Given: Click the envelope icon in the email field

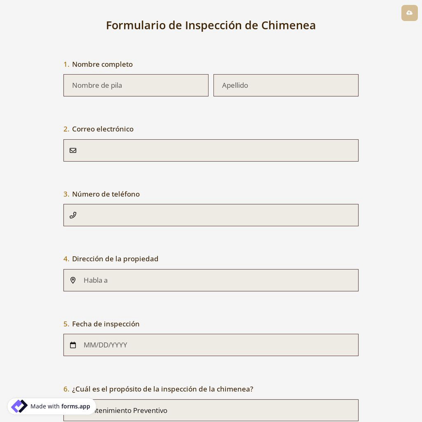Looking at the screenshot, I should tap(73, 150).
